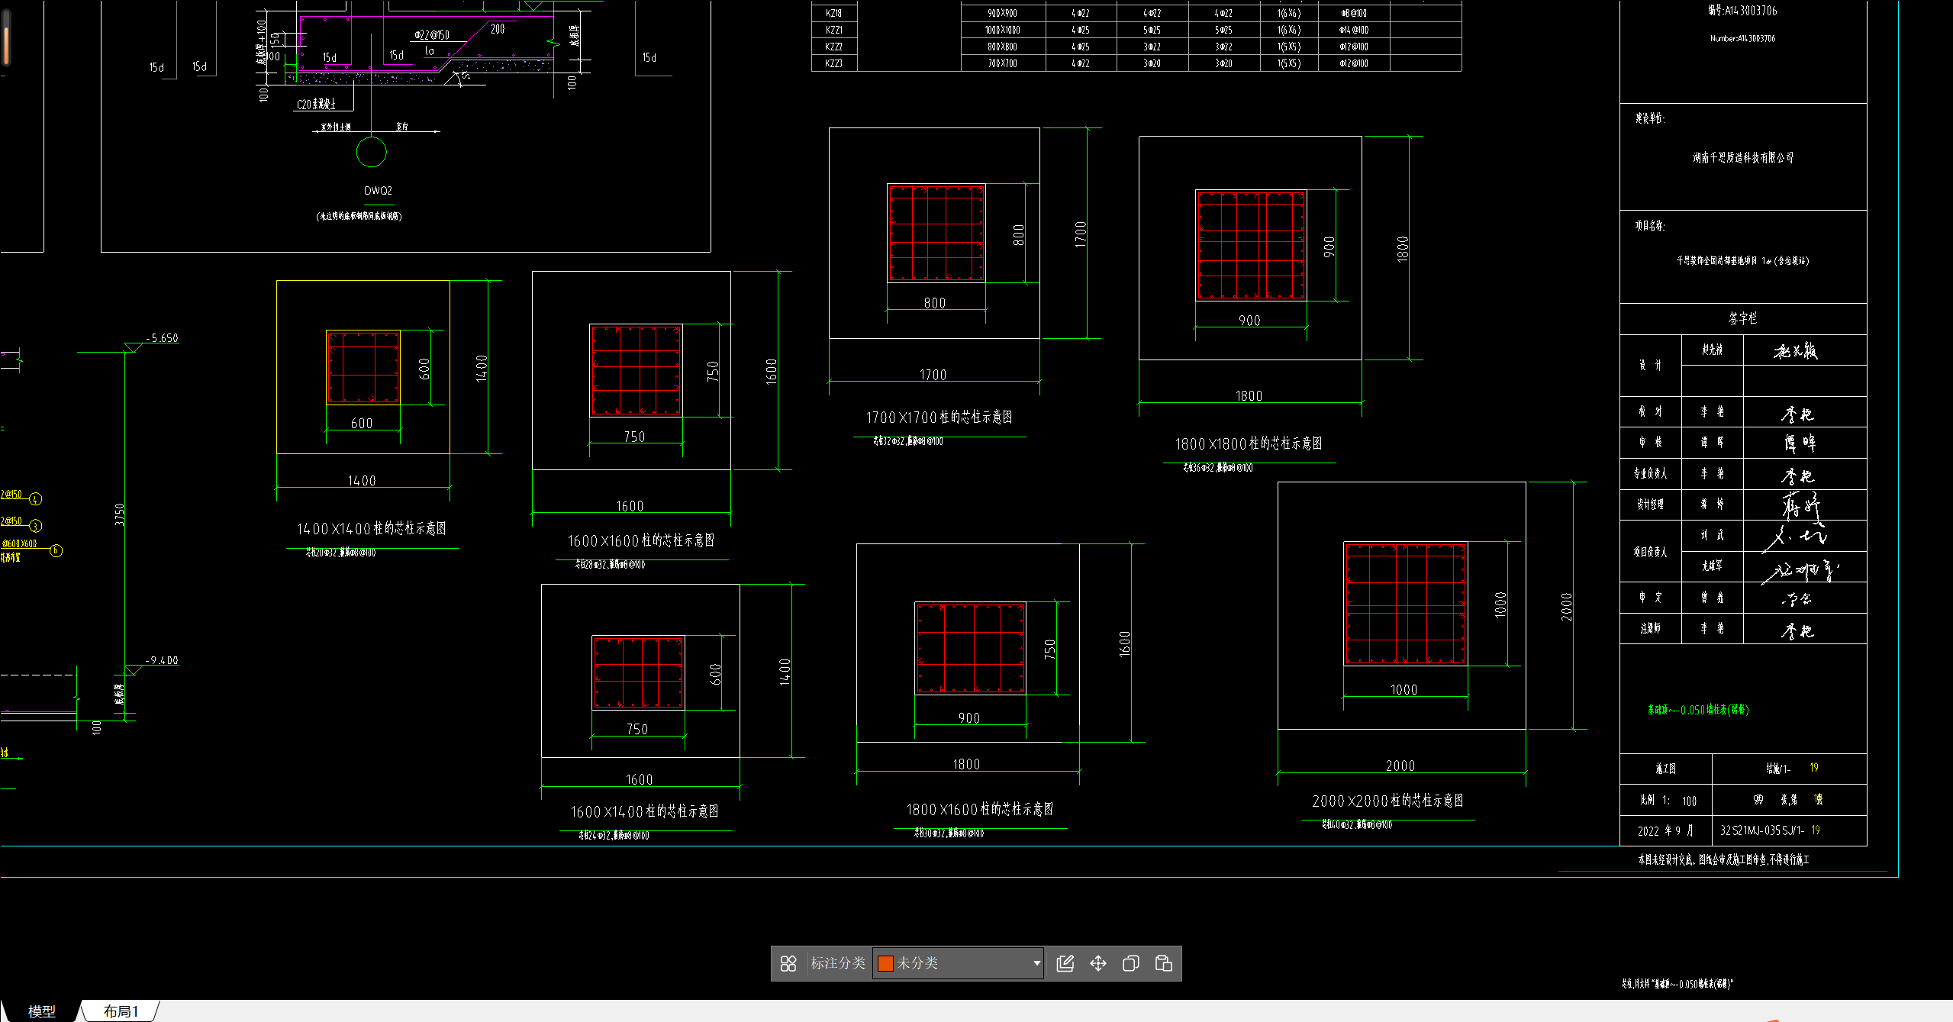Switch to the 模型 tab
1953x1022 pixels.
tap(41, 1011)
